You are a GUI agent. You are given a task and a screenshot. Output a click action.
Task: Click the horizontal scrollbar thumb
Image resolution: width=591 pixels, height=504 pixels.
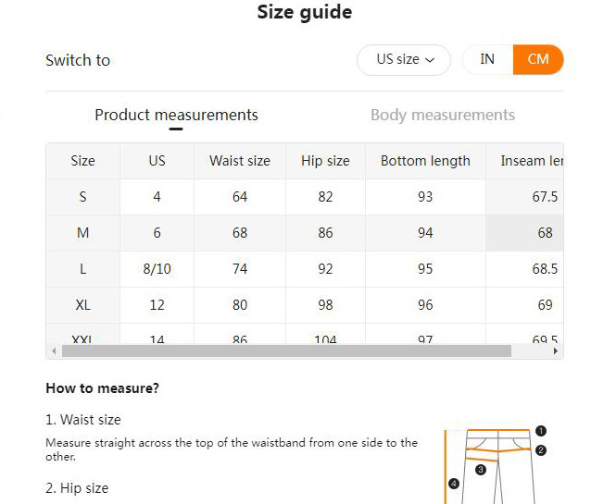point(285,351)
